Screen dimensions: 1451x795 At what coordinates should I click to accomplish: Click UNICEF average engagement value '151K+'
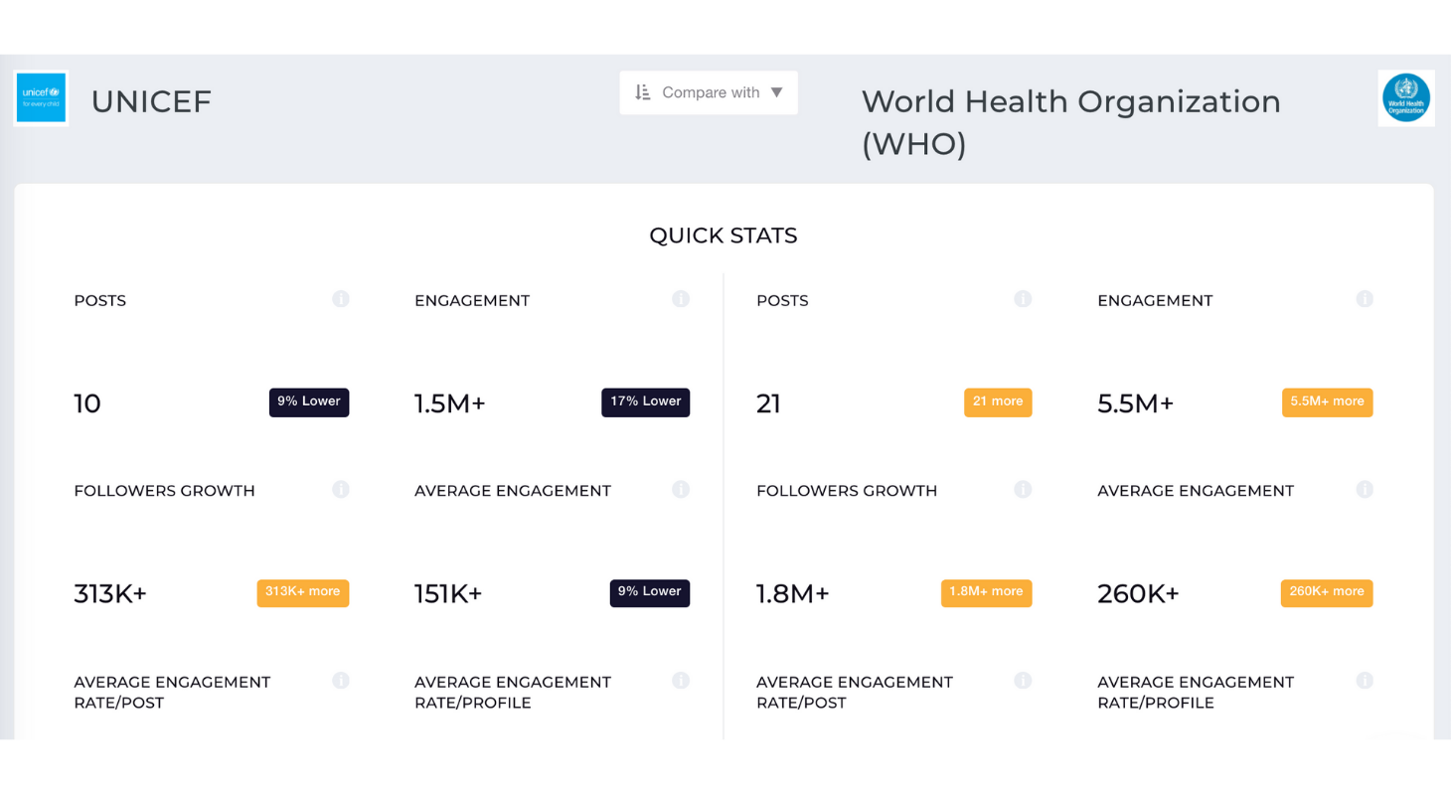(448, 594)
